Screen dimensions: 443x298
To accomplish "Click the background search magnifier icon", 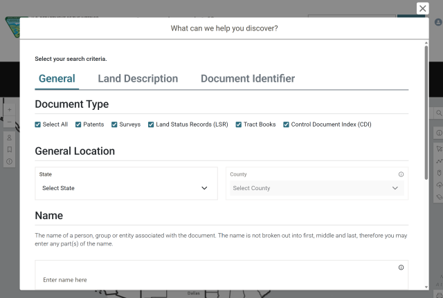I will click(x=439, y=113).
